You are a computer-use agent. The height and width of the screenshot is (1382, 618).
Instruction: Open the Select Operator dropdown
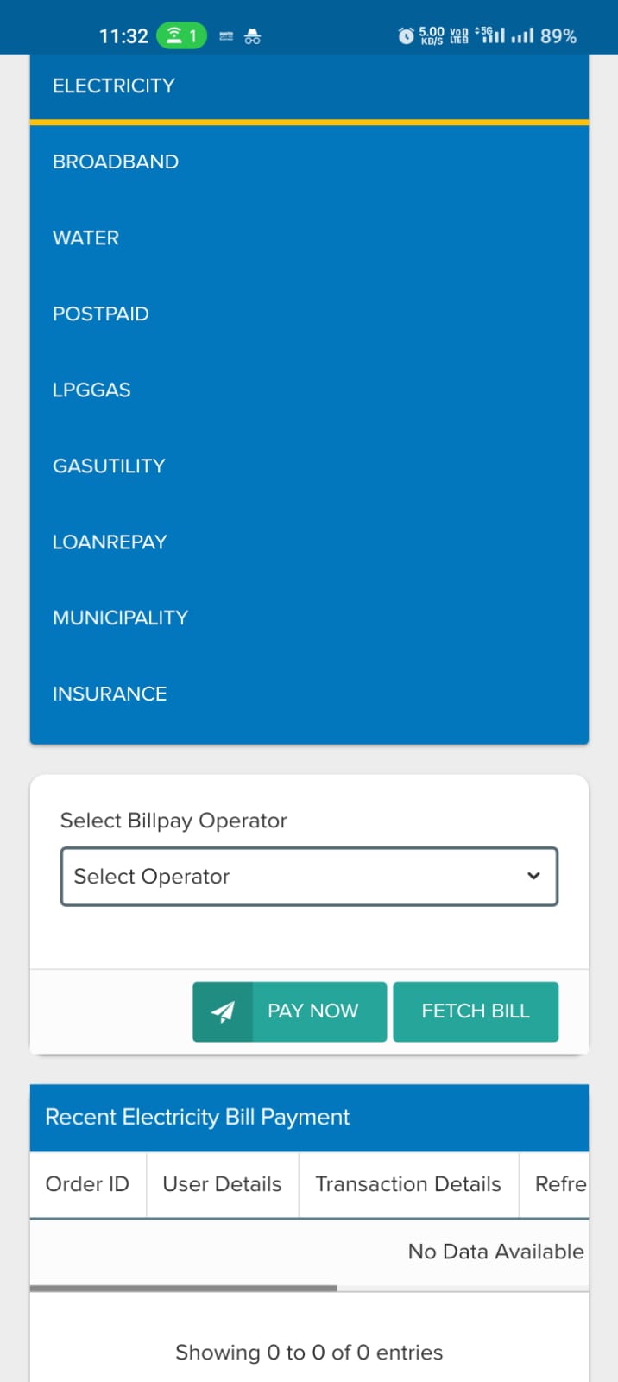click(309, 877)
